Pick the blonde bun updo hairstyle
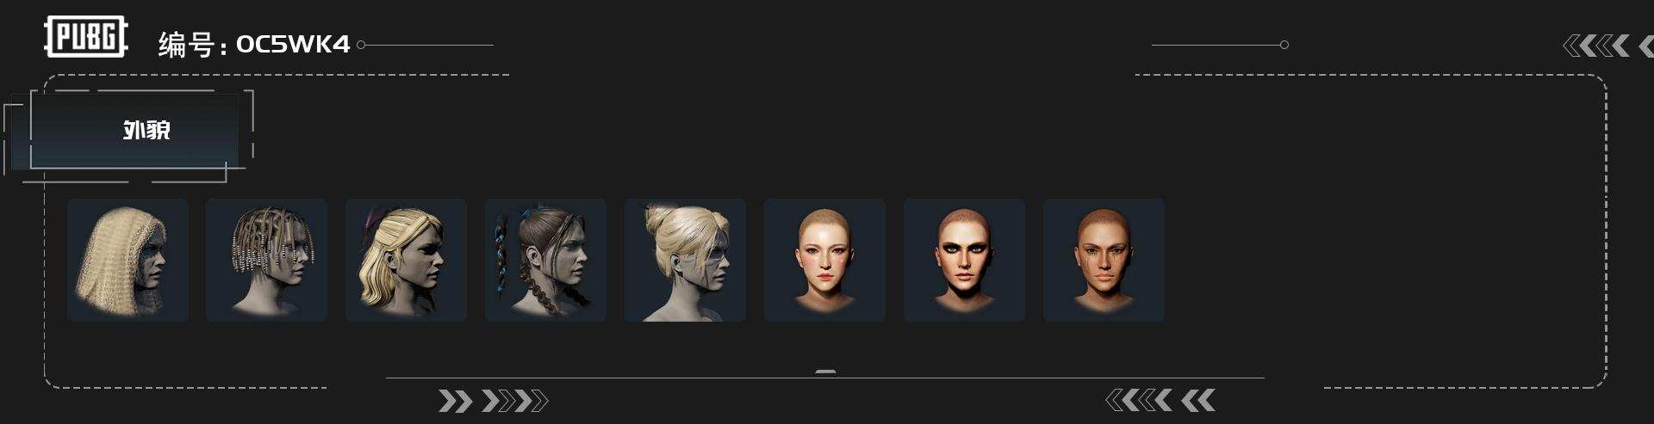The width and height of the screenshot is (1654, 424). tap(686, 261)
